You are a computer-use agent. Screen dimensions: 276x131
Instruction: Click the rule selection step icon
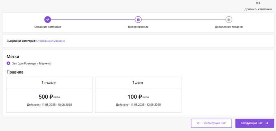138,20
